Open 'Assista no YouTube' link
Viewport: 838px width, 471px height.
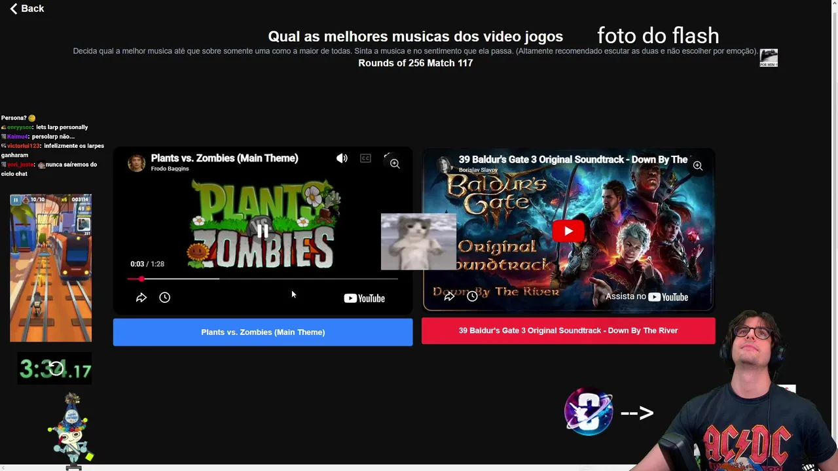647,296
